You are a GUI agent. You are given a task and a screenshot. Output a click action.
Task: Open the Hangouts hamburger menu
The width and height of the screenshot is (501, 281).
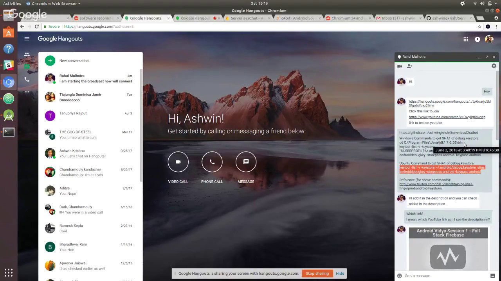tap(27, 39)
